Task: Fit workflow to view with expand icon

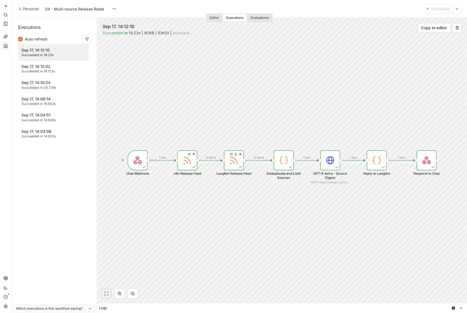Action: point(106,293)
